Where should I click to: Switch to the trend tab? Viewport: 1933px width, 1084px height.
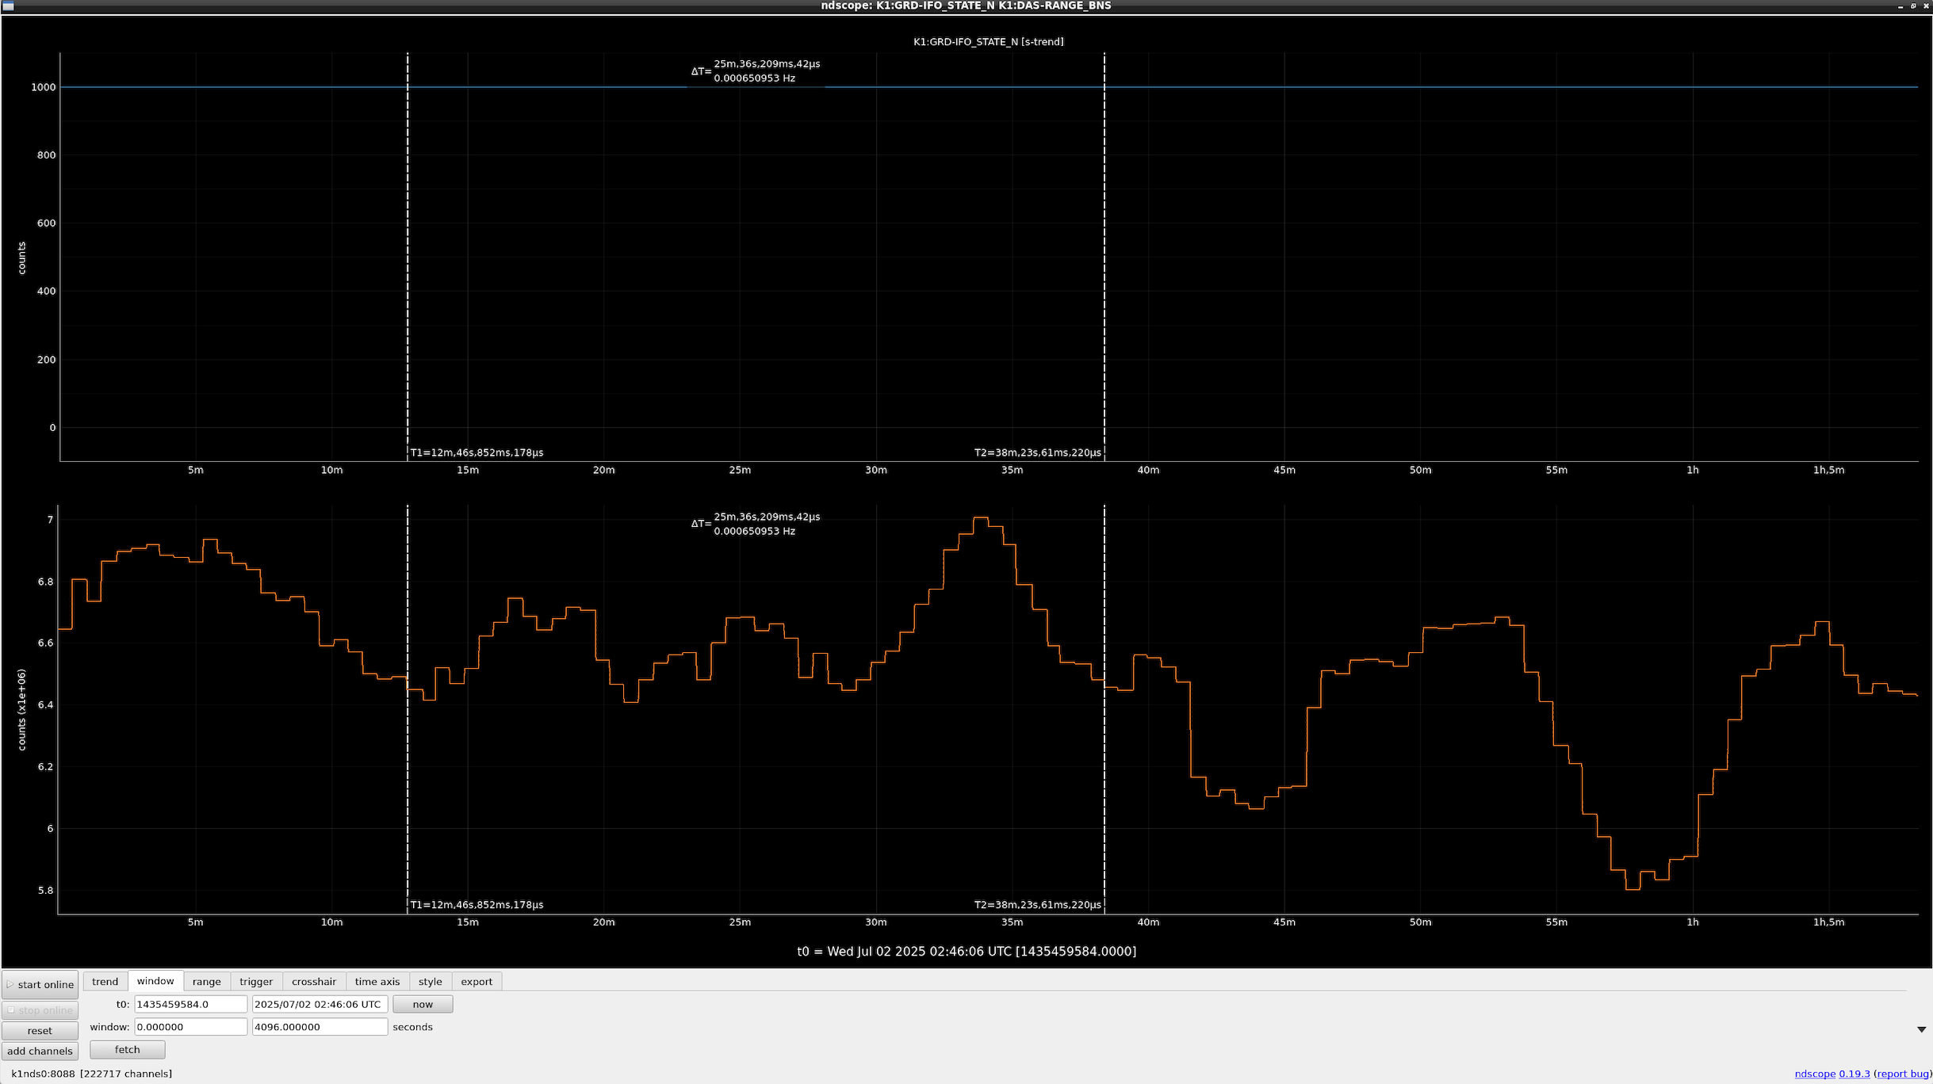point(105,982)
